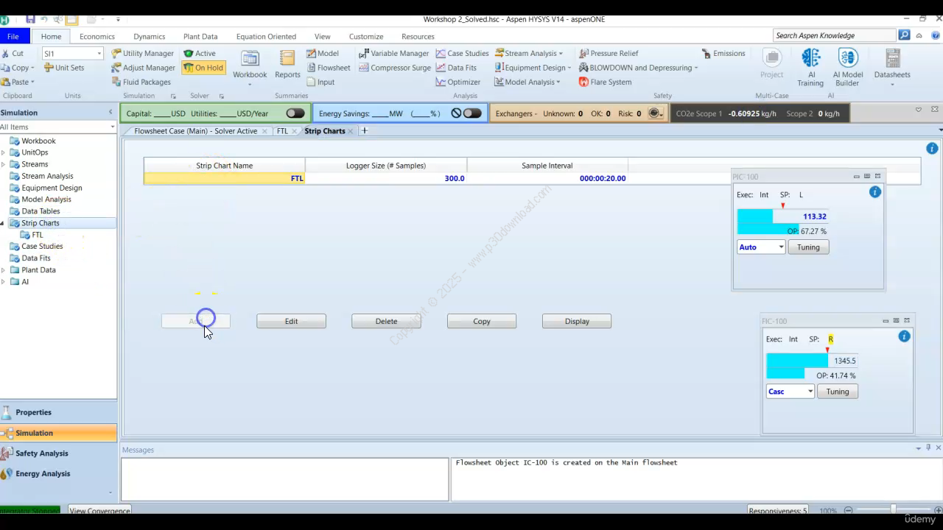Open the unit set SI1 dropdown

pos(99,53)
